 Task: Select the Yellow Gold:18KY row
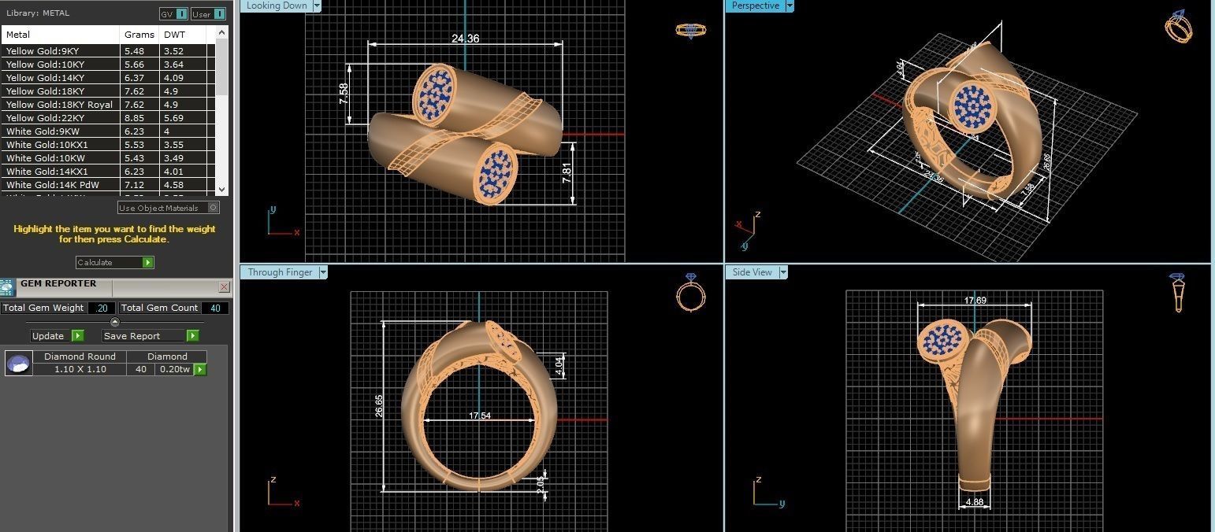tap(108, 91)
